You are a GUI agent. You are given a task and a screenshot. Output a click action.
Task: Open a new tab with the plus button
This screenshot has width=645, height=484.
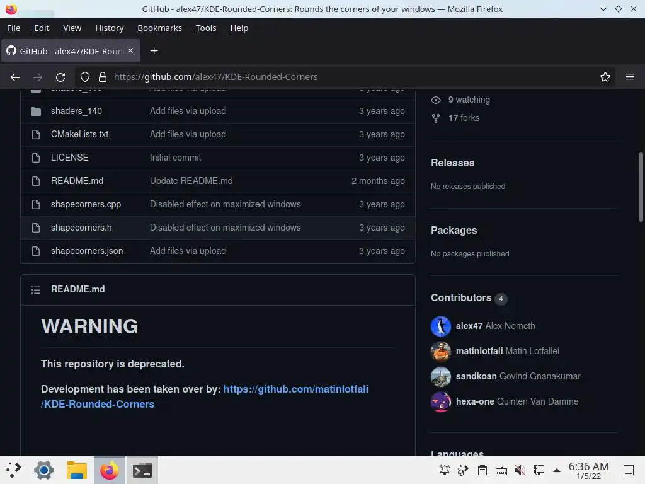pyautogui.click(x=154, y=51)
